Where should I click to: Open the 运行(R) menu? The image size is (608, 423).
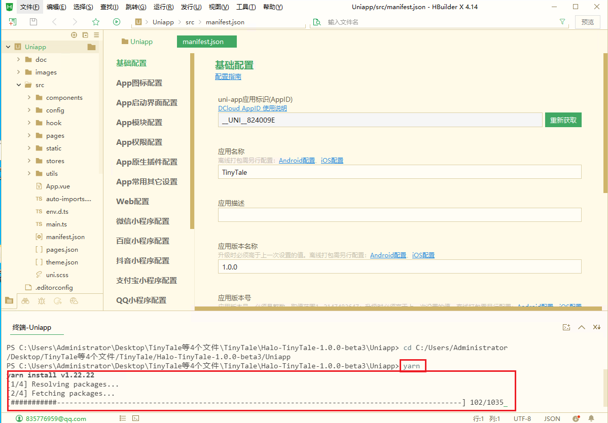point(163,7)
